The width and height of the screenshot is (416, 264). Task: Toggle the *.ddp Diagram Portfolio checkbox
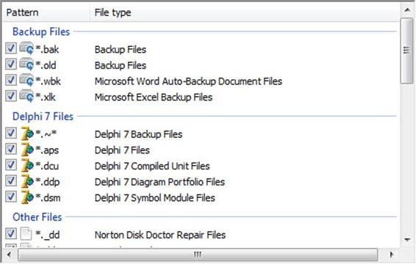pyautogui.click(x=11, y=181)
